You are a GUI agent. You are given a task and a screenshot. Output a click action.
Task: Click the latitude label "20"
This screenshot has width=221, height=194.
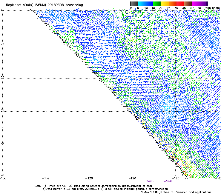[2, 175]
